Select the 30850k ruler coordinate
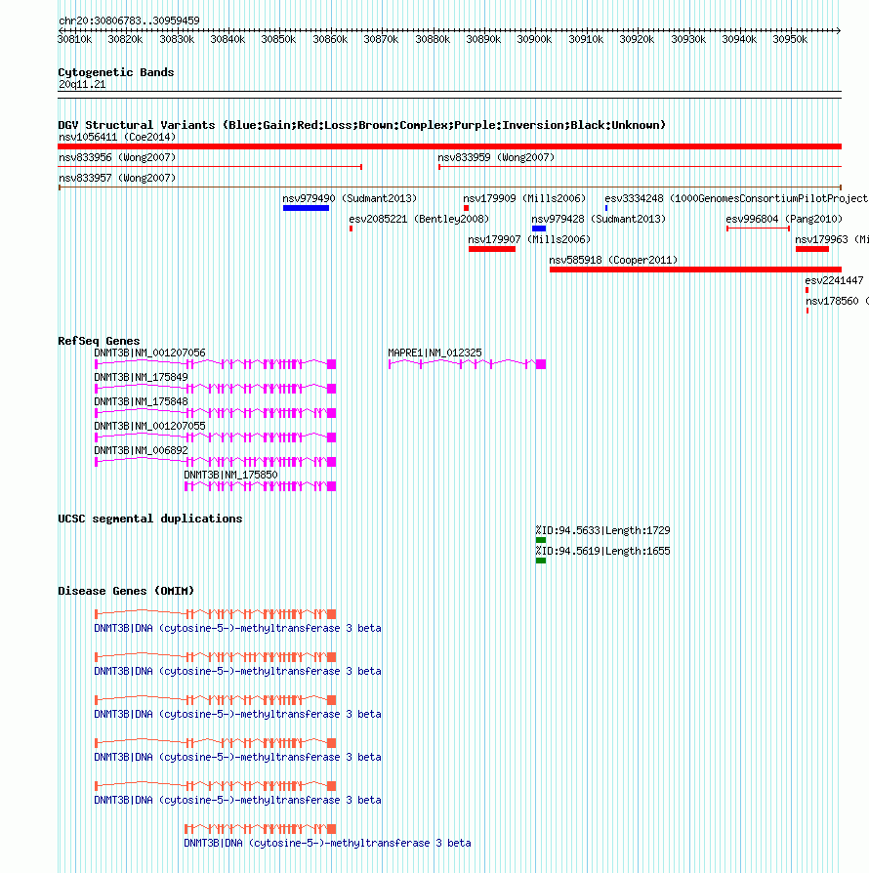The image size is (869, 873). point(278,39)
